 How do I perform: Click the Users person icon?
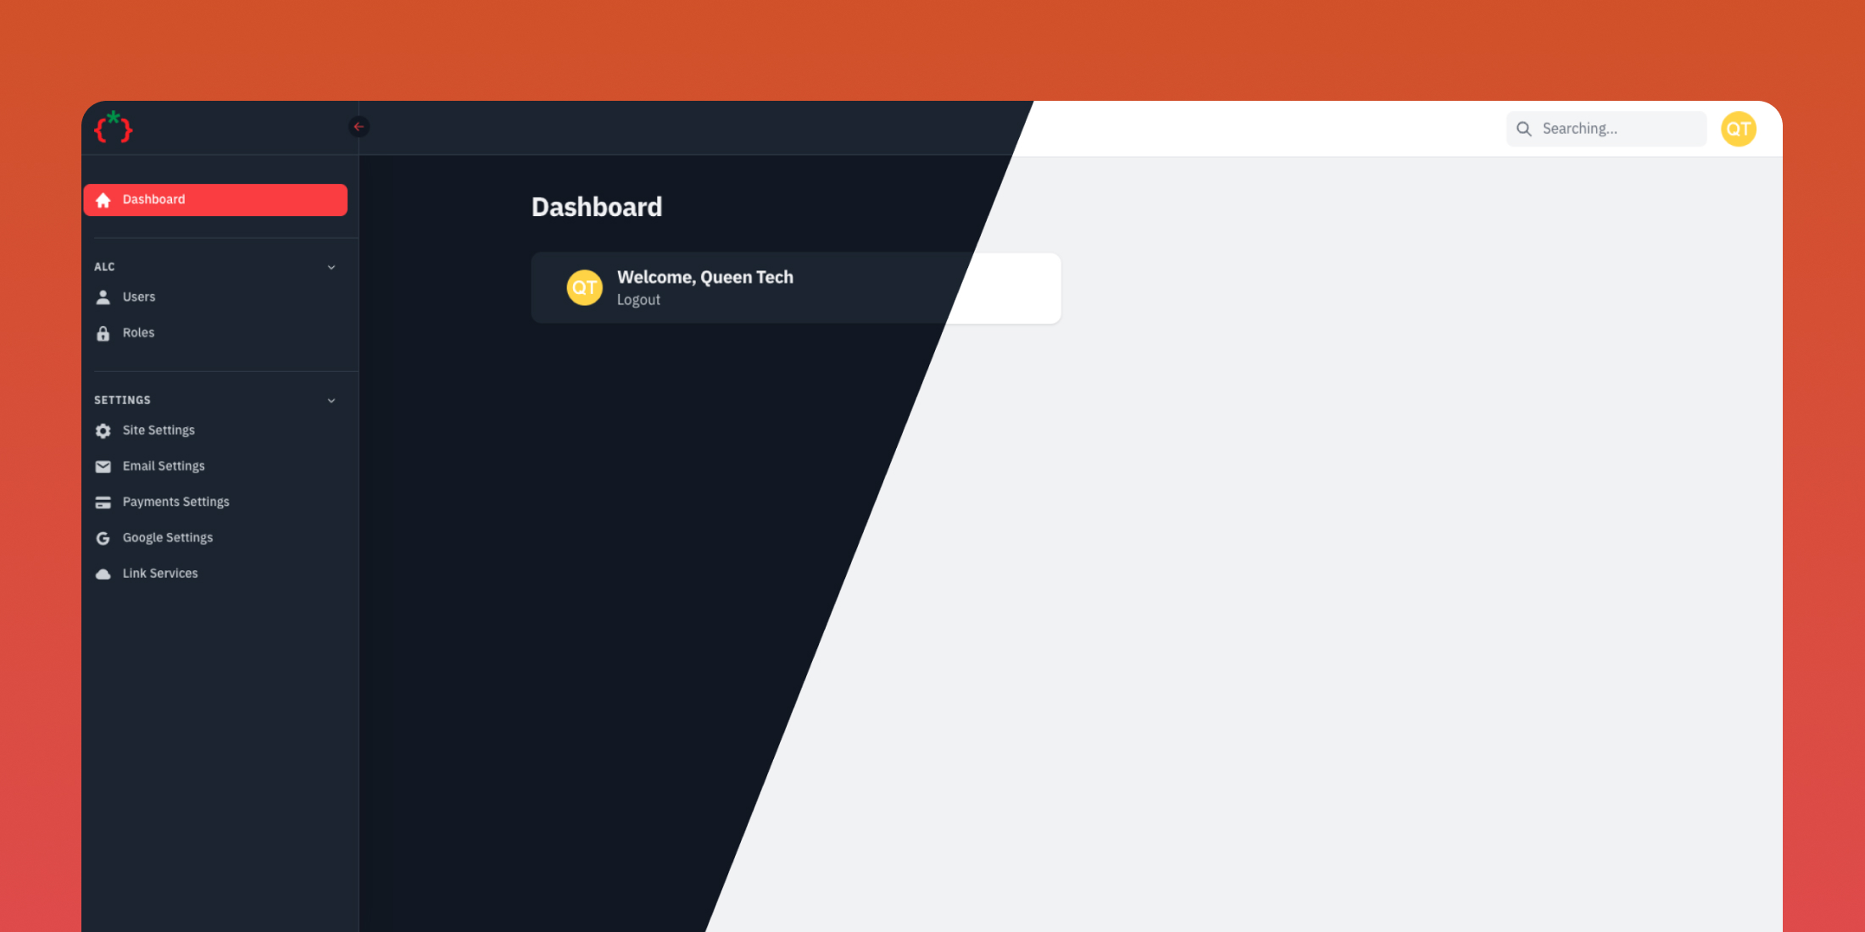pos(103,296)
